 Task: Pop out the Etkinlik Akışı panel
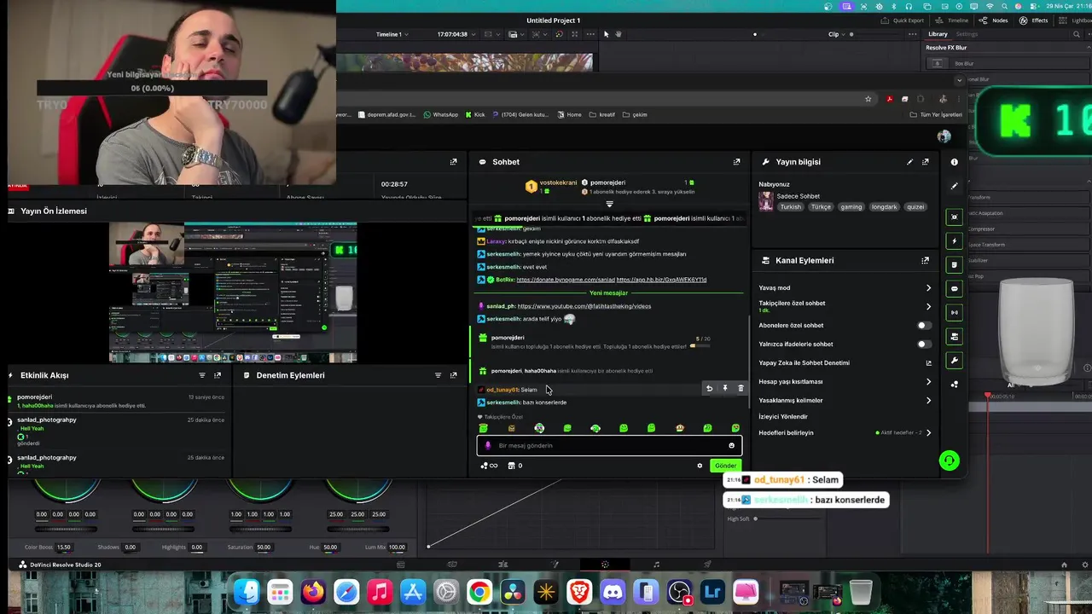[x=218, y=375]
